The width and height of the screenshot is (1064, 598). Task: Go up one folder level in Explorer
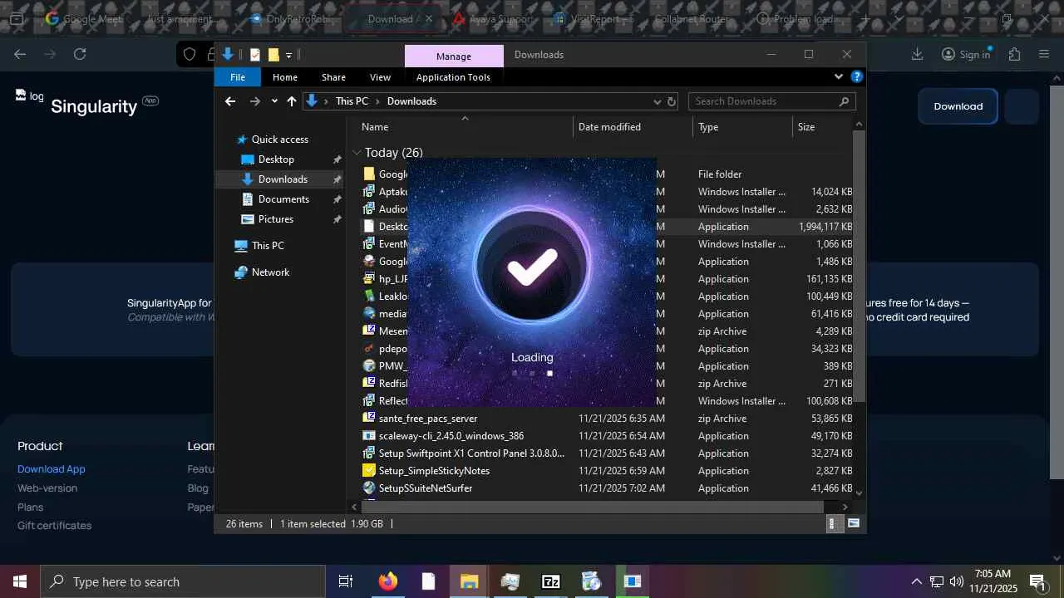coord(292,101)
